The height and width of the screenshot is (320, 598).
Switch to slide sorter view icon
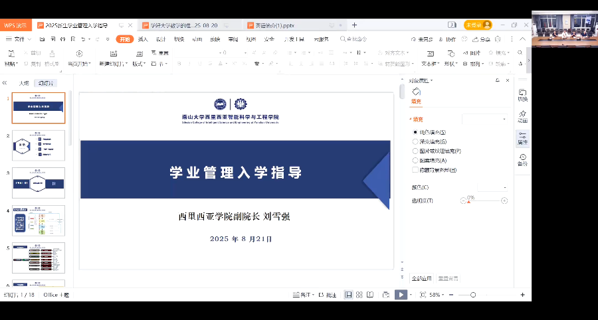pyautogui.click(x=359, y=294)
